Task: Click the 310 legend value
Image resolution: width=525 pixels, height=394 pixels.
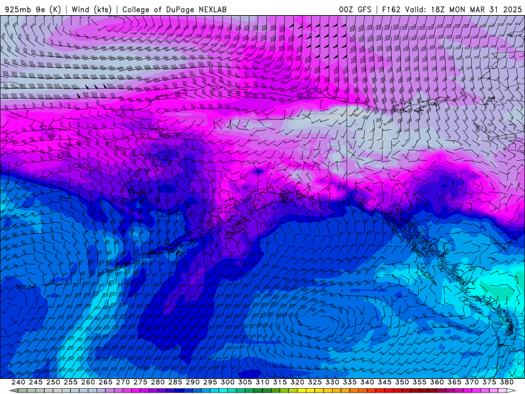Action: point(262,382)
